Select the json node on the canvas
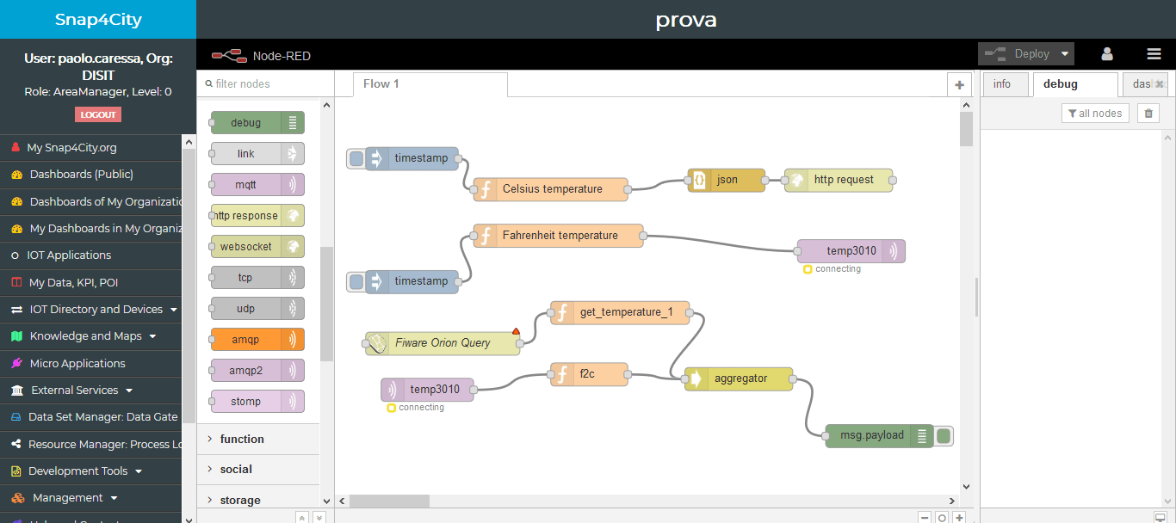This screenshot has height=523, width=1176. 727,181
